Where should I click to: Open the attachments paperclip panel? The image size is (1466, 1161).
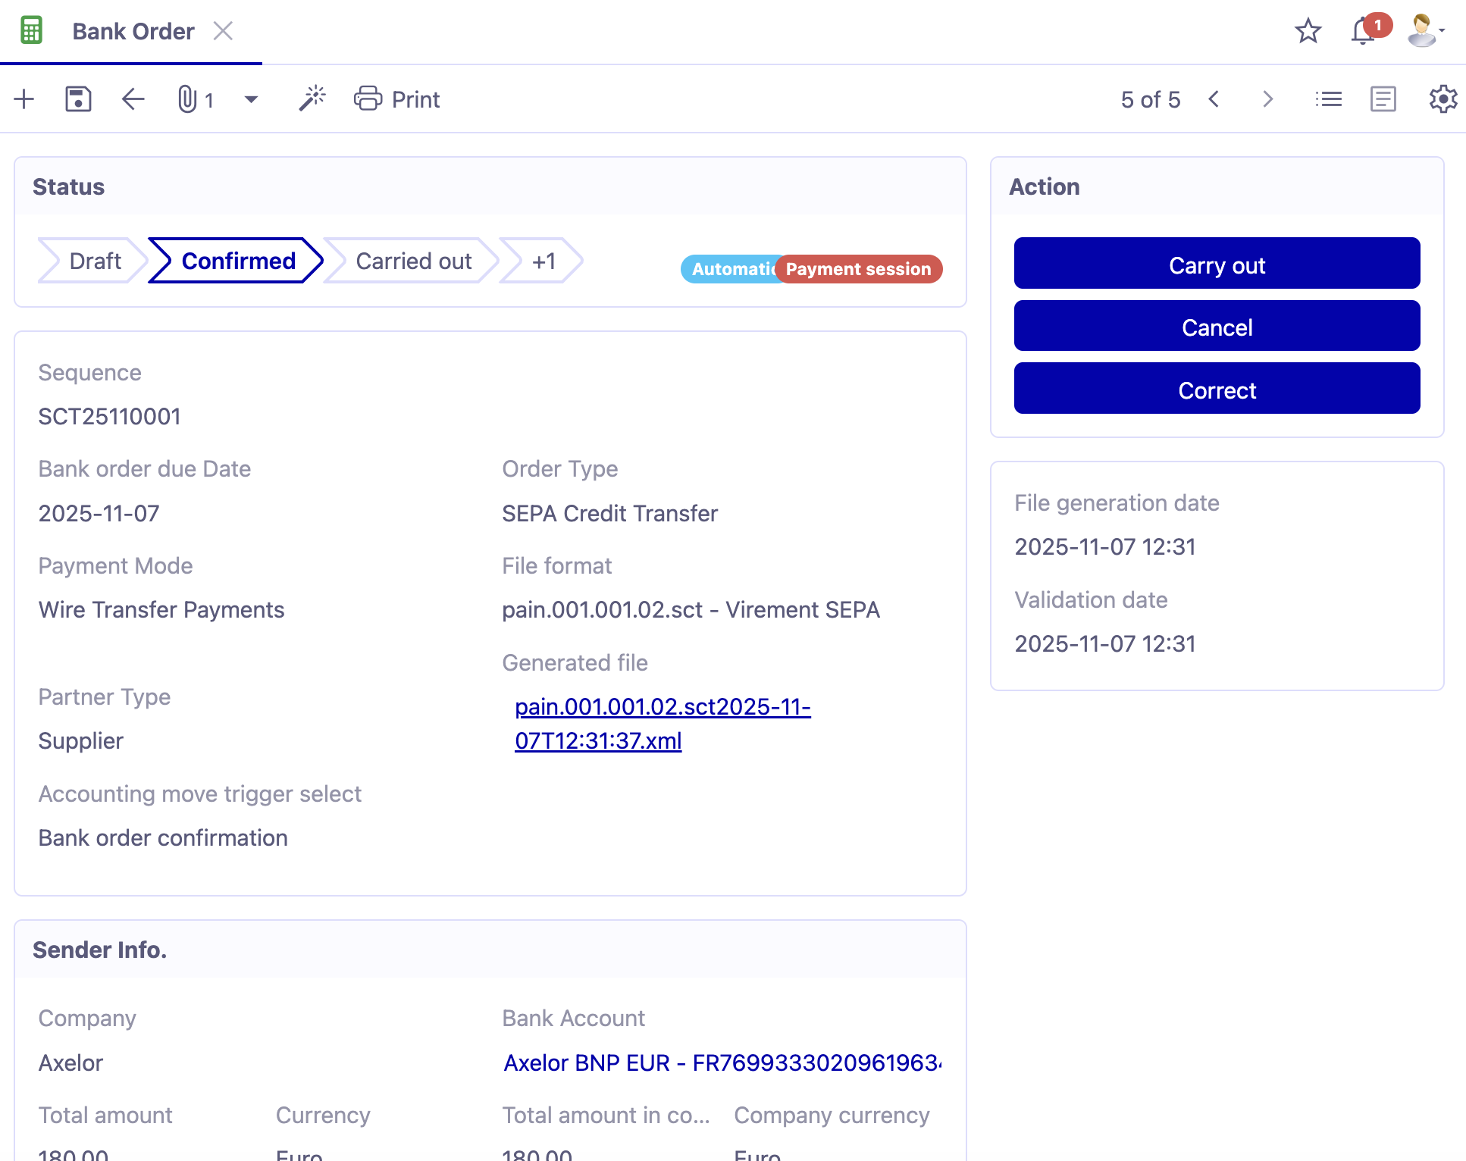click(x=191, y=99)
